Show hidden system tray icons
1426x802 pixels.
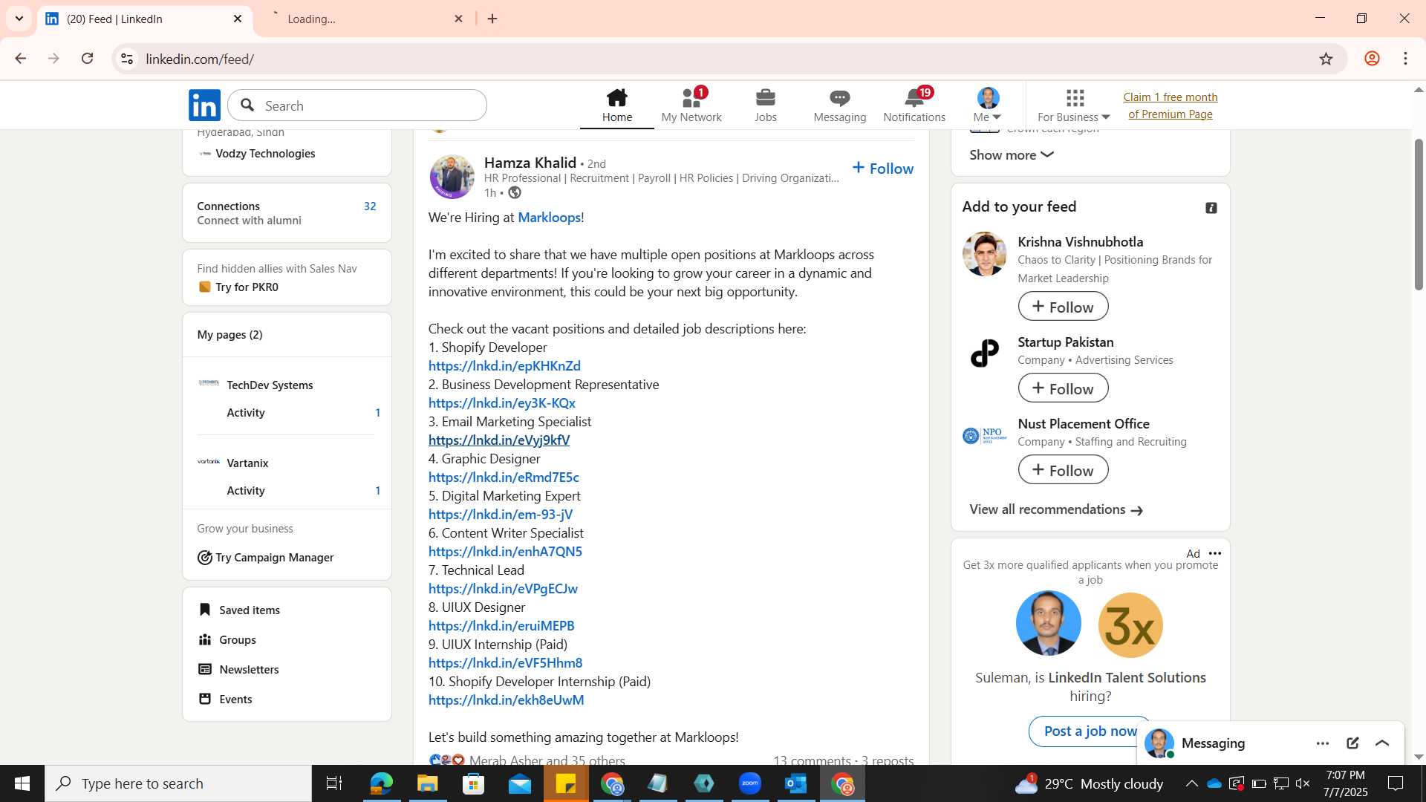coord(1191,783)
